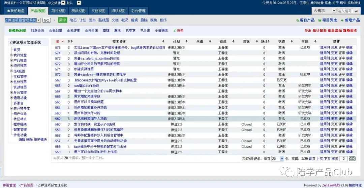Expand 组织视图 node in module tree

click(11, 82)
